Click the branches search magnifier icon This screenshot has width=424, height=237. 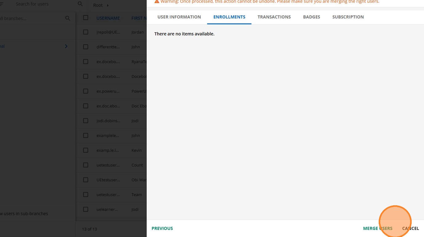[68, 18]
